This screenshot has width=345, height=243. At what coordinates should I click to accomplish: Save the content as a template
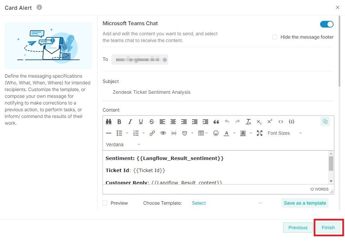[305, 203]
